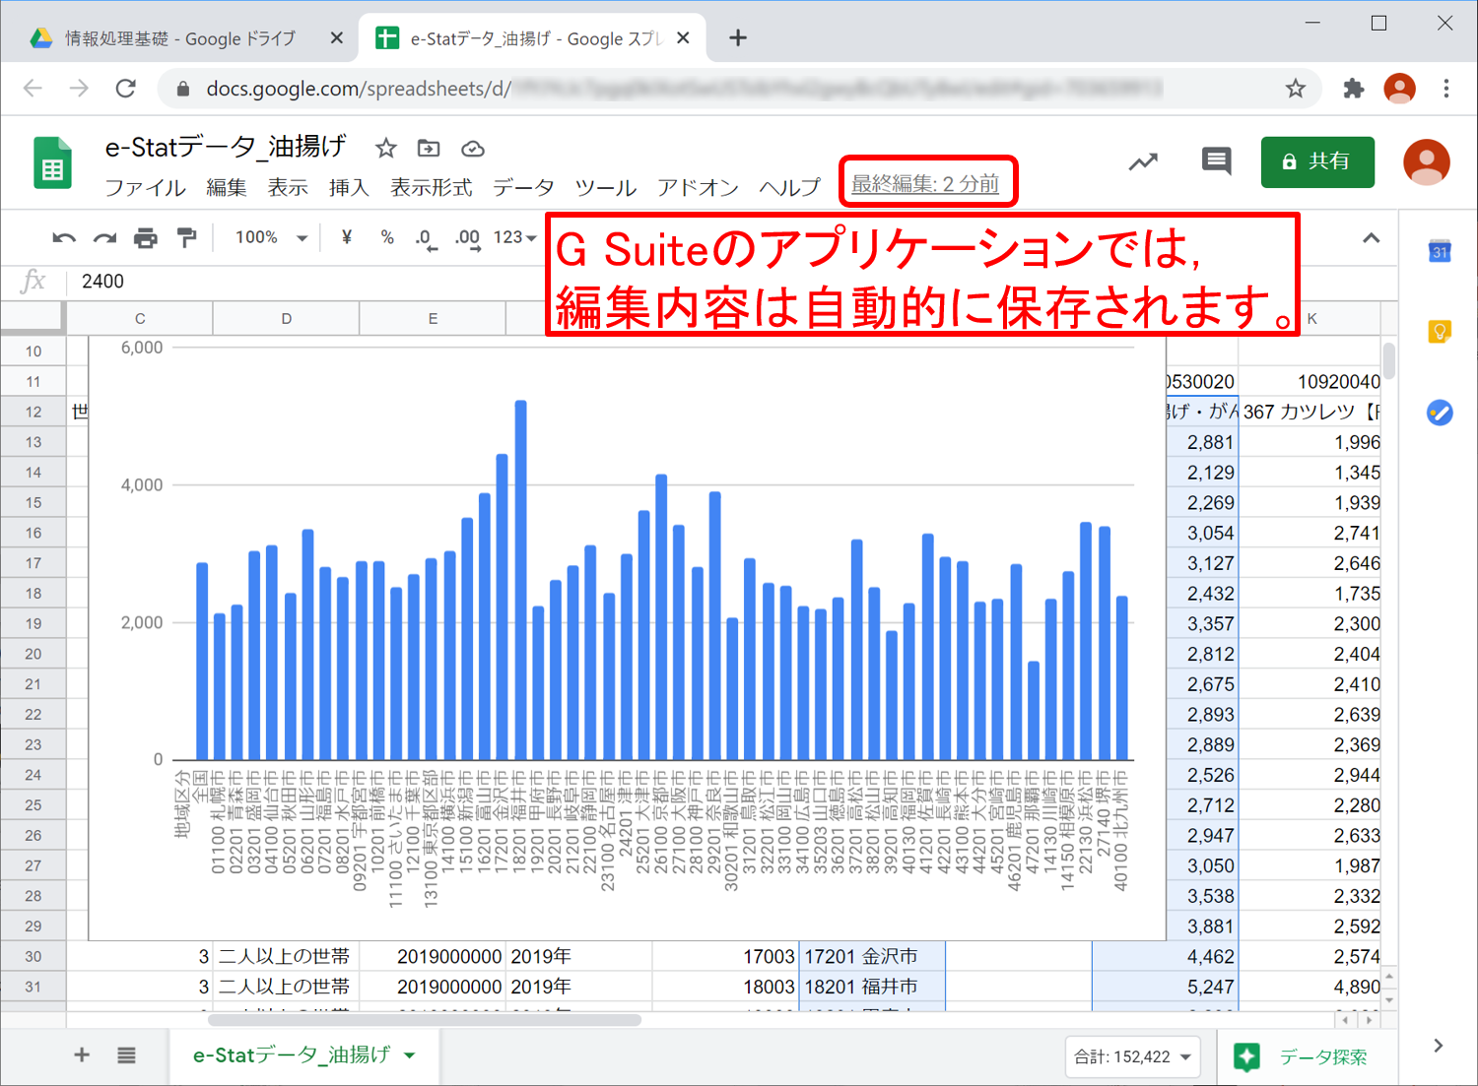
Task: Bookmark this page with star icon
Action: tap(1295, 89)
